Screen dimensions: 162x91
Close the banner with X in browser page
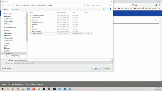156,20
